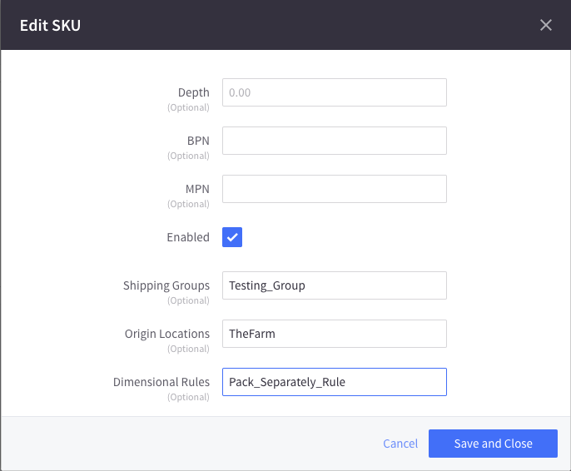Click the Cancel link

pos(400,444)
